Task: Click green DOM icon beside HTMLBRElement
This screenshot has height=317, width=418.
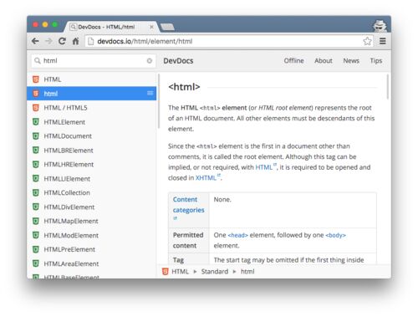Action: pyautogui.click(x=36, y=151)
